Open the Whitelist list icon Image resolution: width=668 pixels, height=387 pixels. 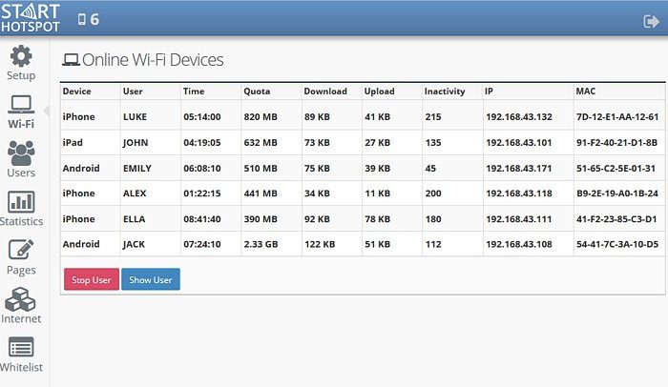pos(21,347)
